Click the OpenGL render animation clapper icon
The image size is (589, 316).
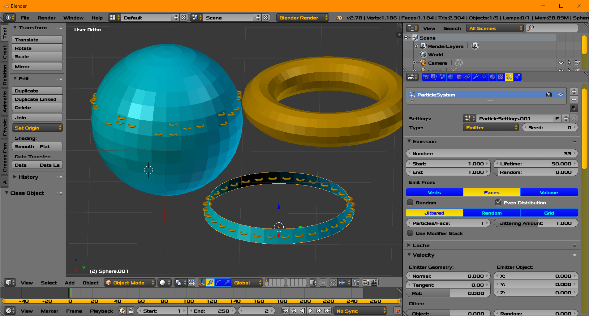pyautogui.click(x=374, y=283)
